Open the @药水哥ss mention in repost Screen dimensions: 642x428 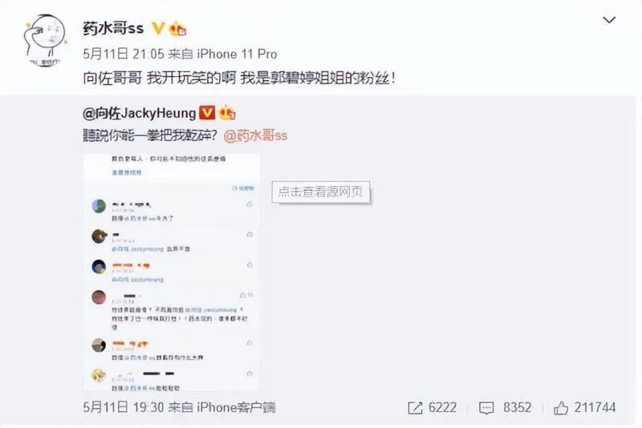(x=255, y=135)
